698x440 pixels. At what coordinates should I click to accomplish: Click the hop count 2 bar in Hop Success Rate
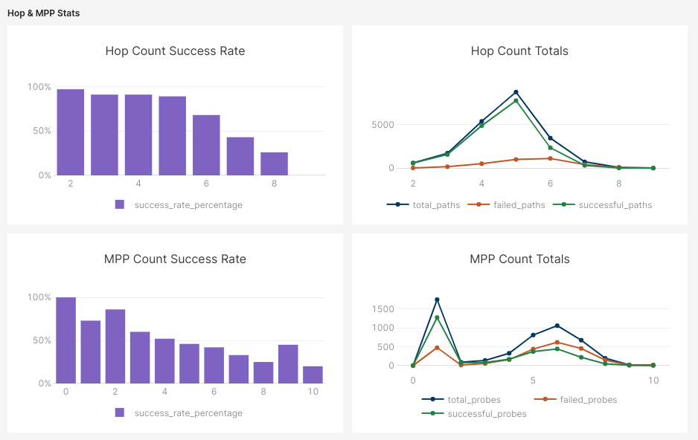click(x=71, y=132)
